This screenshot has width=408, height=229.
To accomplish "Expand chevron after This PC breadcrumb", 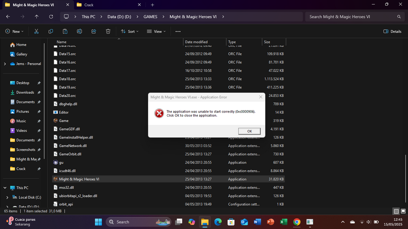I will coord(101,17).
